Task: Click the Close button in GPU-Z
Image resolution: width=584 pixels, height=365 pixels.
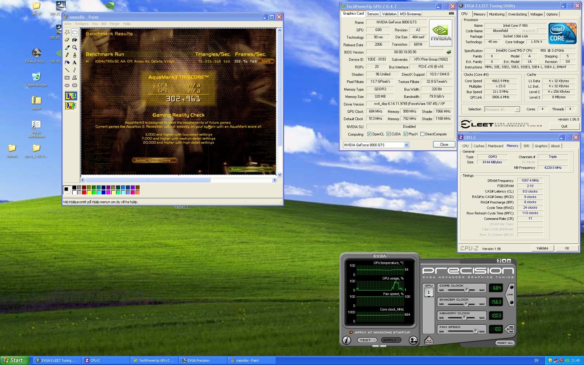Action: click(x=444, y=145)
